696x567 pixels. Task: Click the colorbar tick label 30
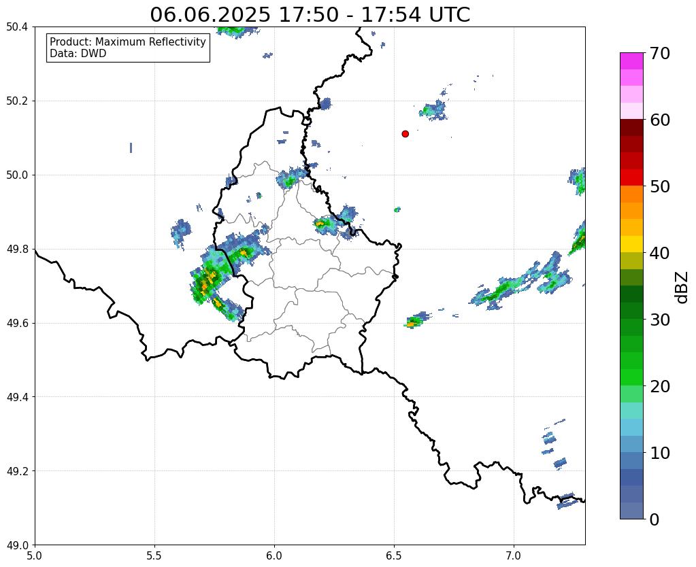[x=659, y=320]
